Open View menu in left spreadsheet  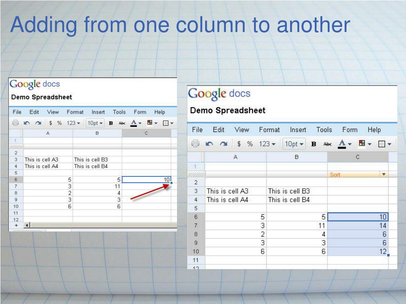tap(53, 112)
